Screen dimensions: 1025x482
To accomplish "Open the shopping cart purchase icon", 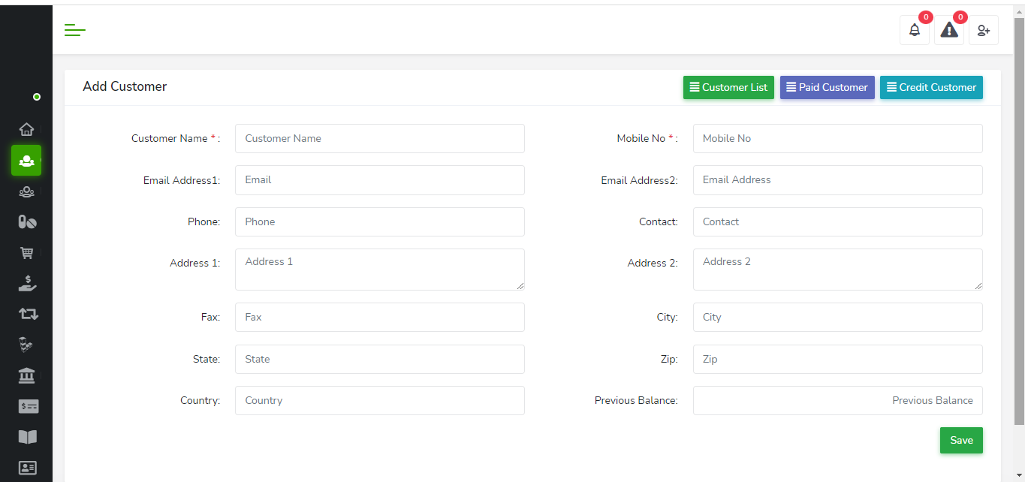I will point(26,253).
